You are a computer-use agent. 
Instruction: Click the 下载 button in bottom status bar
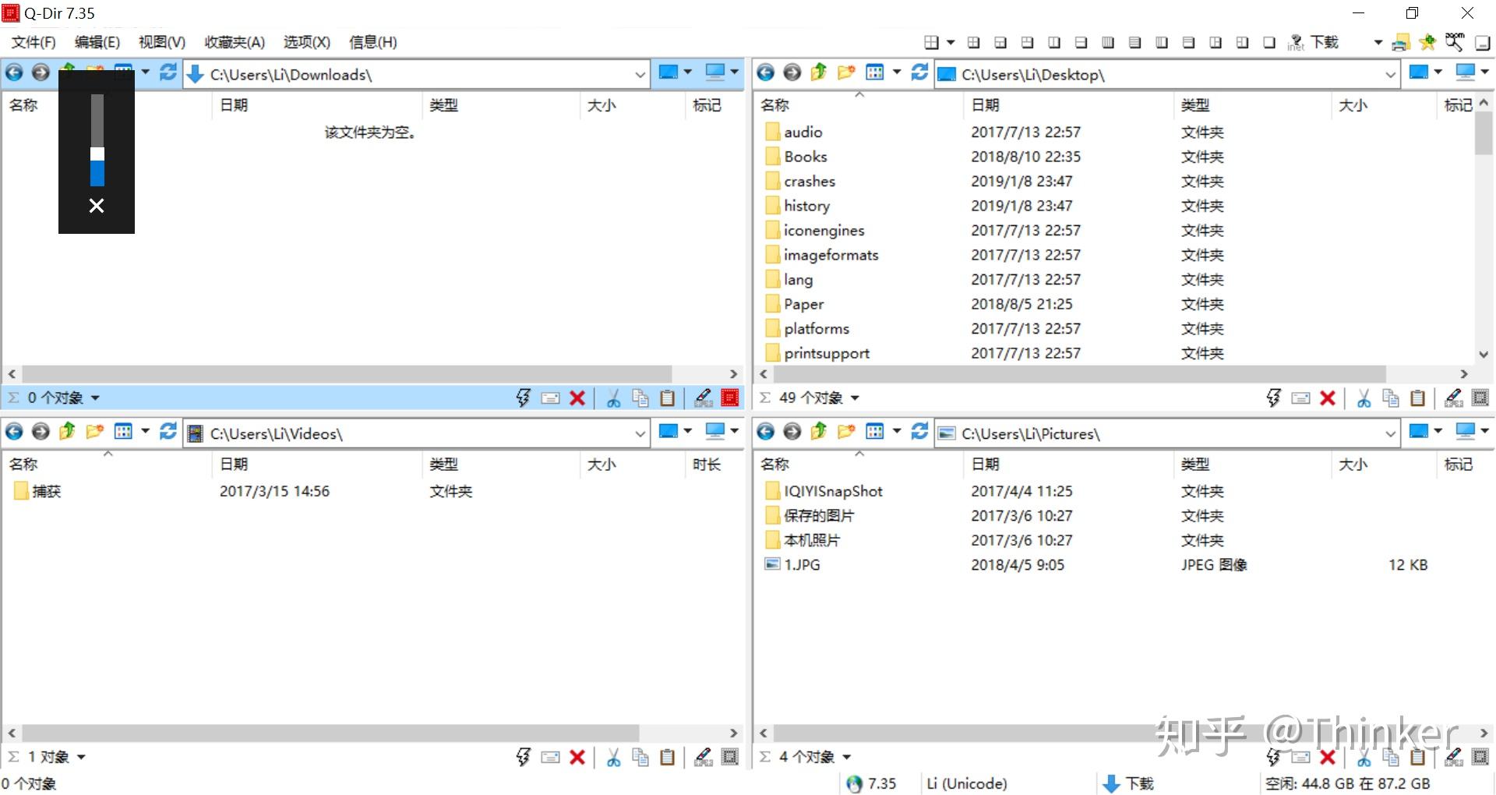(x=1129, y=783)
